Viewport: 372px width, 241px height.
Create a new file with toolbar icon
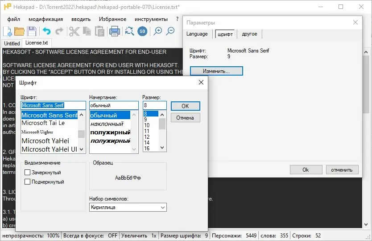[7, 31]
